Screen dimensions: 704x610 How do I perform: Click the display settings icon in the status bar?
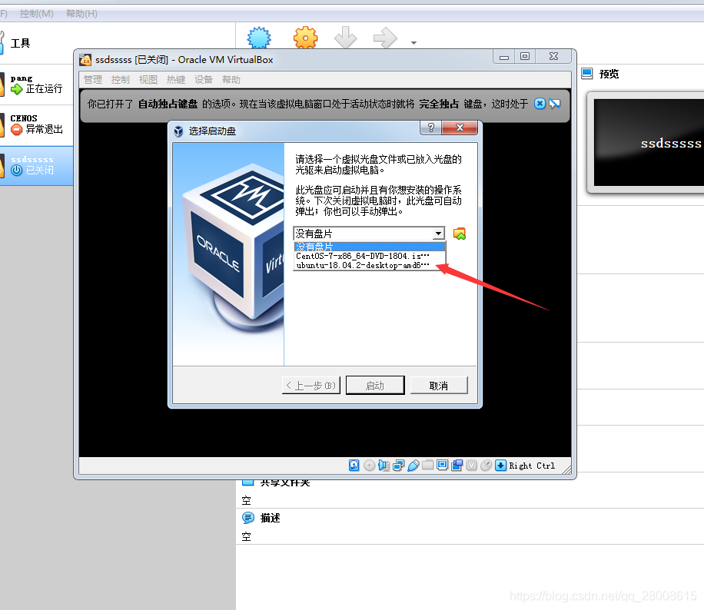click(x=442, y=465)
